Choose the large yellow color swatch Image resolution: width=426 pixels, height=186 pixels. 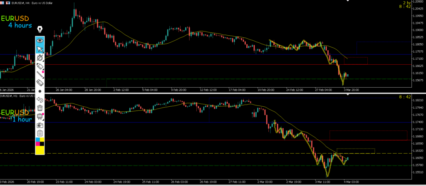pos(40,150)
